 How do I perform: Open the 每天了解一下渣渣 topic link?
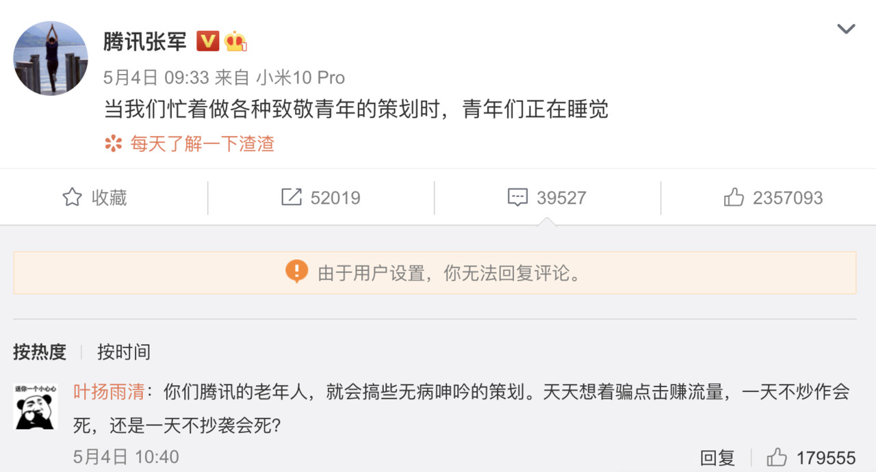202,144
